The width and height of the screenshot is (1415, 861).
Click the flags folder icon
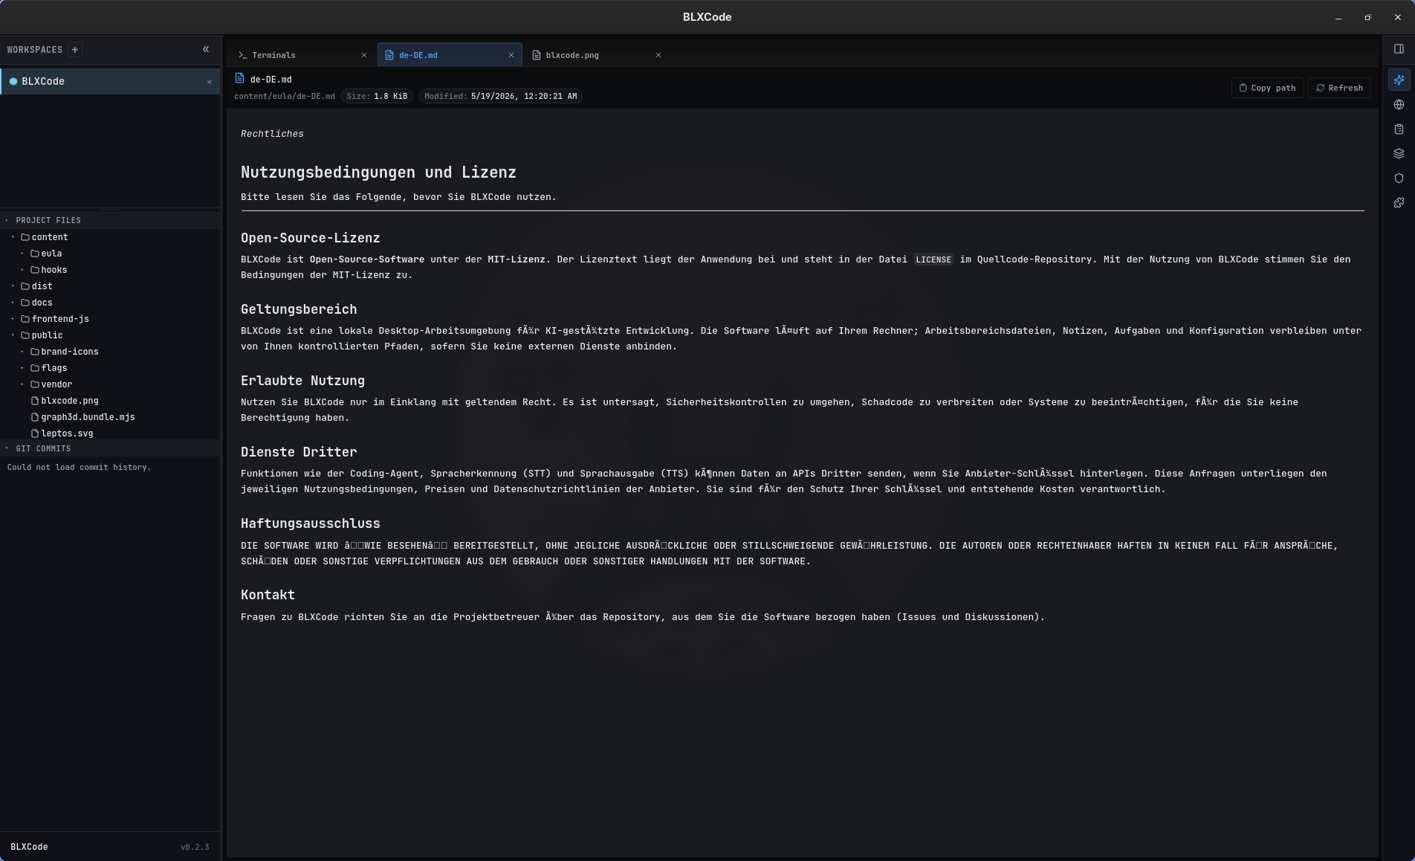(34, 368)
